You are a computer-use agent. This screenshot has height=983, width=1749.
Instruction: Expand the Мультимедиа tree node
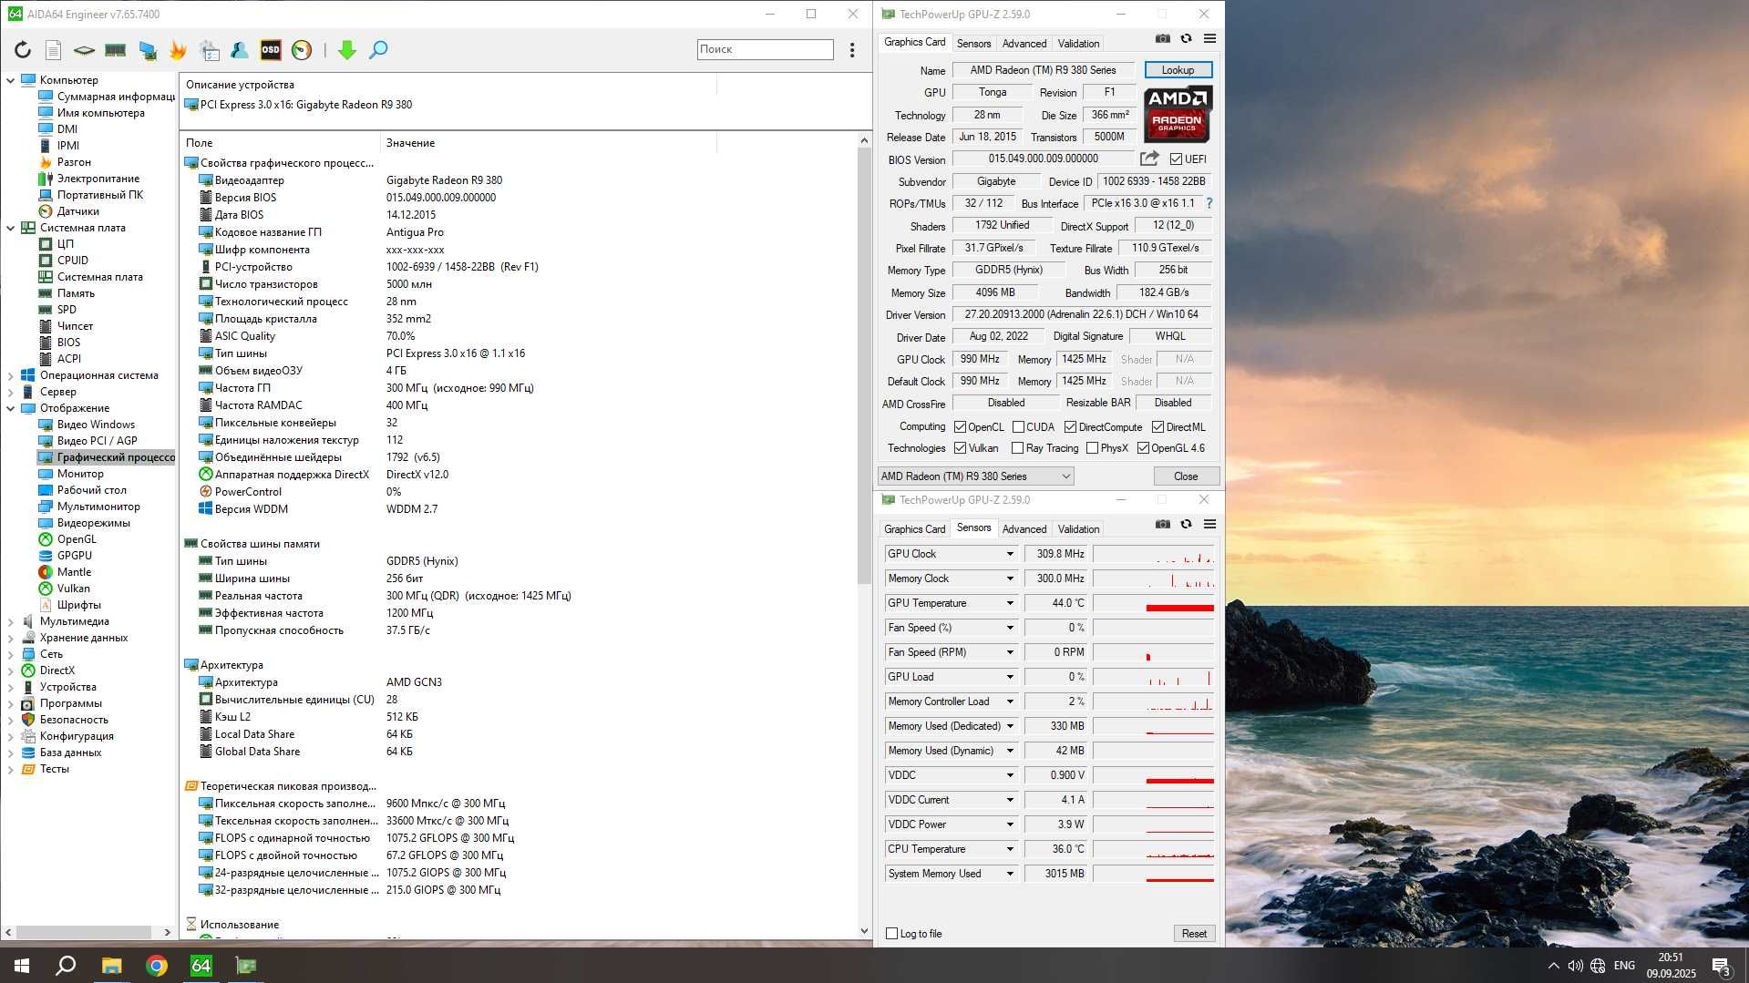(11, 621)
